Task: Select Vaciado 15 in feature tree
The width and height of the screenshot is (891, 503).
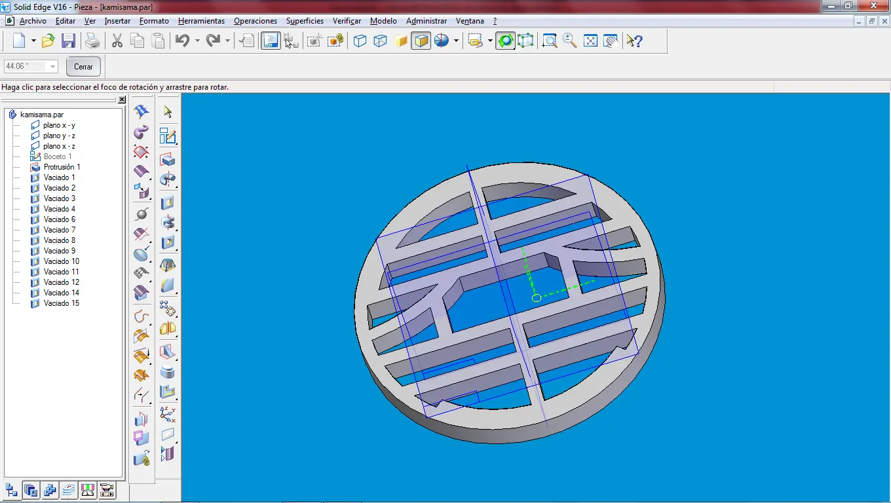Action: [61, 303]
